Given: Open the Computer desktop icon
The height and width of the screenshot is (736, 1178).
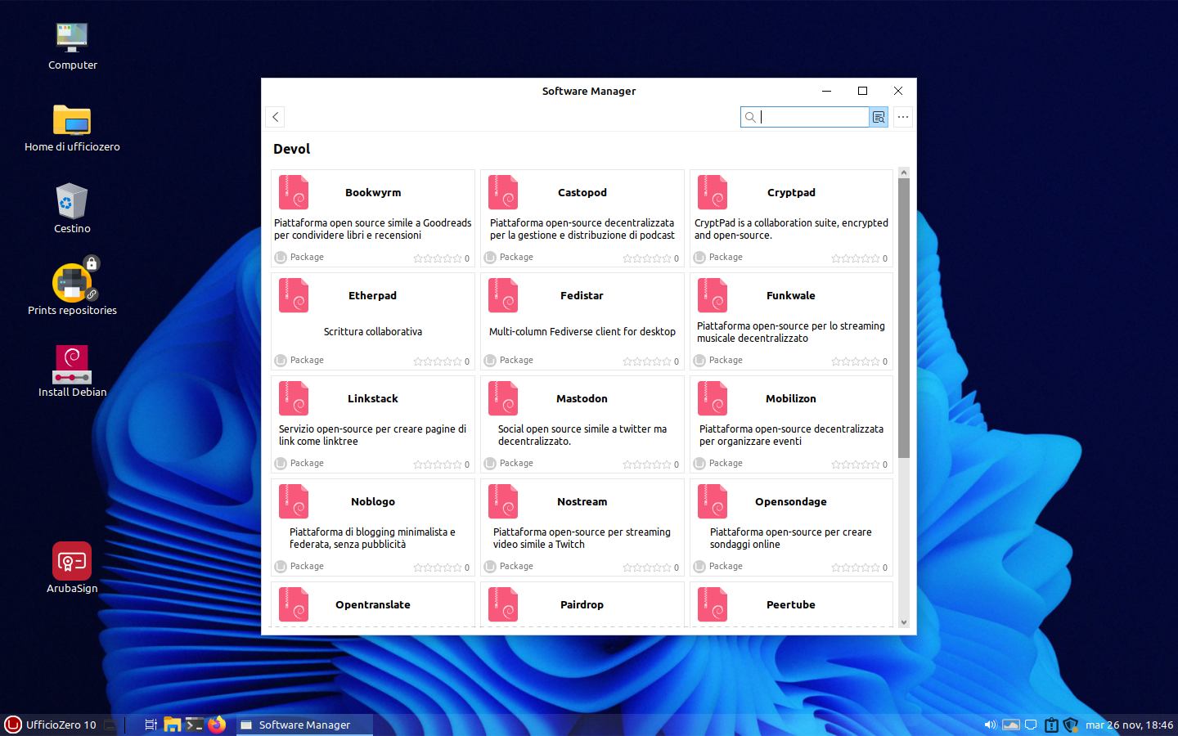Looking at the screenshot, I should click(72, 47).
